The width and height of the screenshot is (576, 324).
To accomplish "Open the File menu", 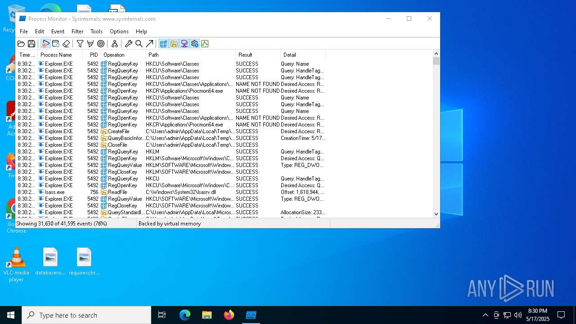I will pos(24,31).
